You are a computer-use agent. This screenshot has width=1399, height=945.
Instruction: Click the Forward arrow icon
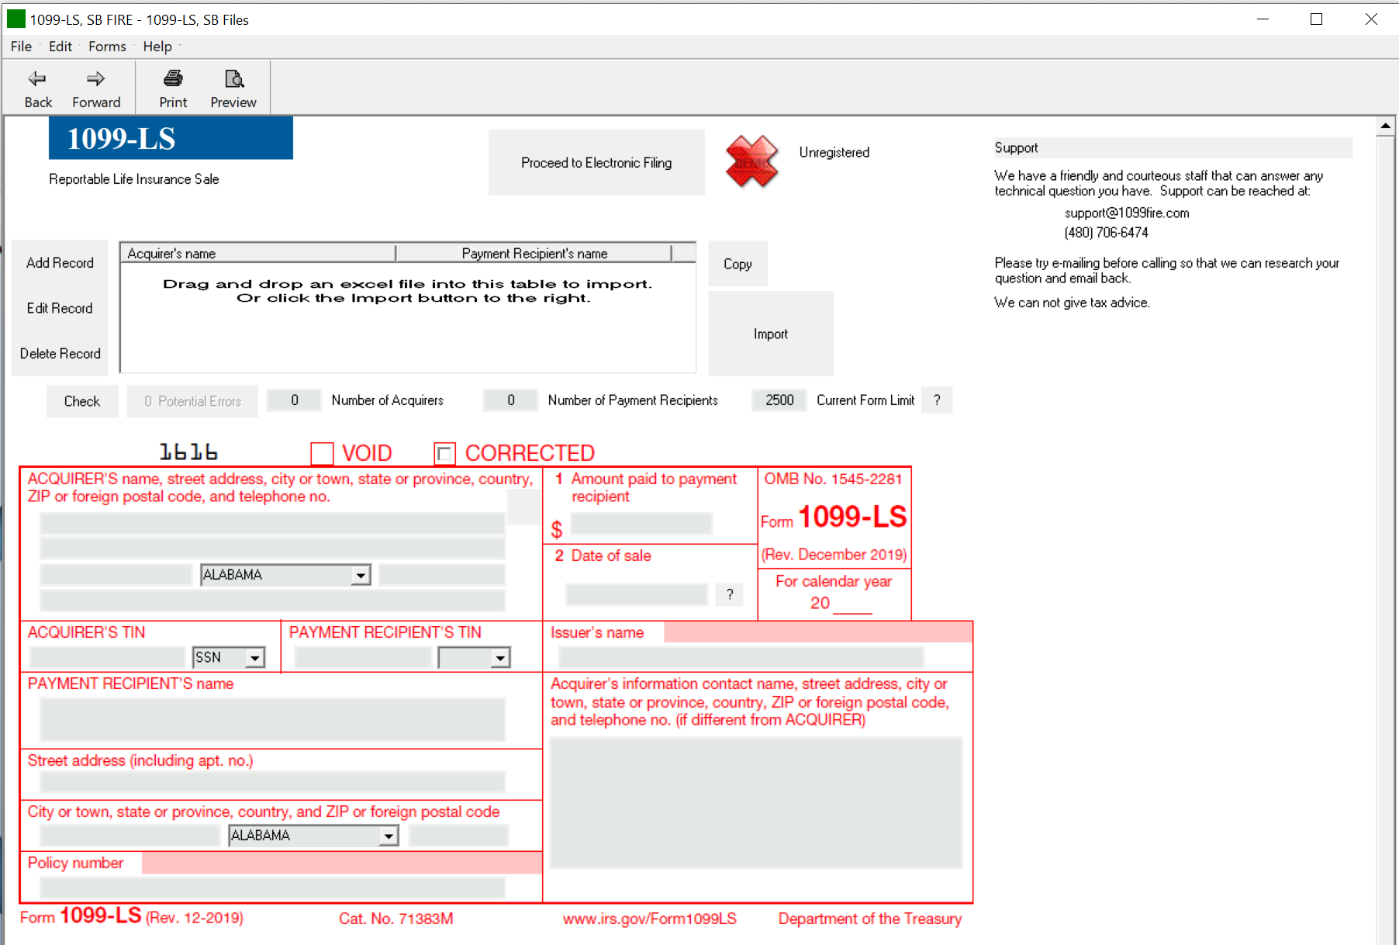[x=95, y=79]
